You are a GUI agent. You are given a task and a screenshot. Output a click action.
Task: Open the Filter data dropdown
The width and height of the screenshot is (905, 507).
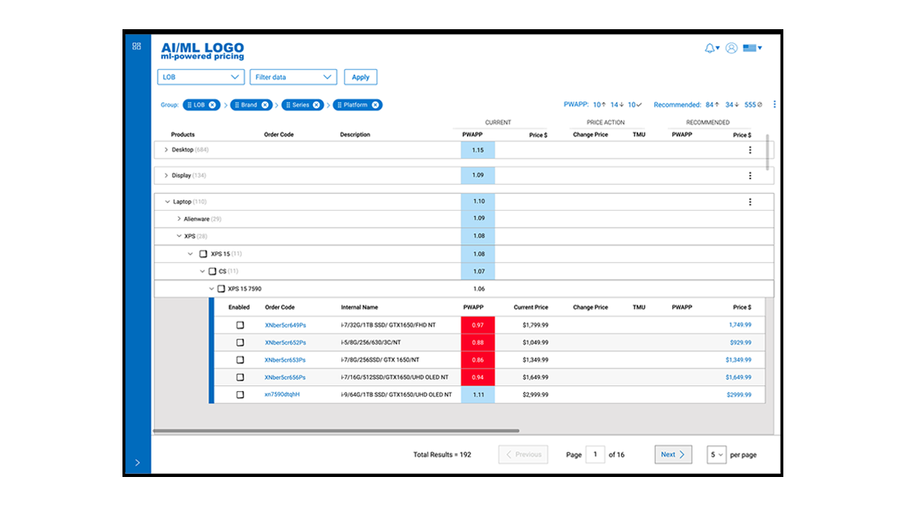(294, 77)
